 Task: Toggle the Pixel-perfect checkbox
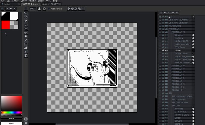(x=49, y=9)
